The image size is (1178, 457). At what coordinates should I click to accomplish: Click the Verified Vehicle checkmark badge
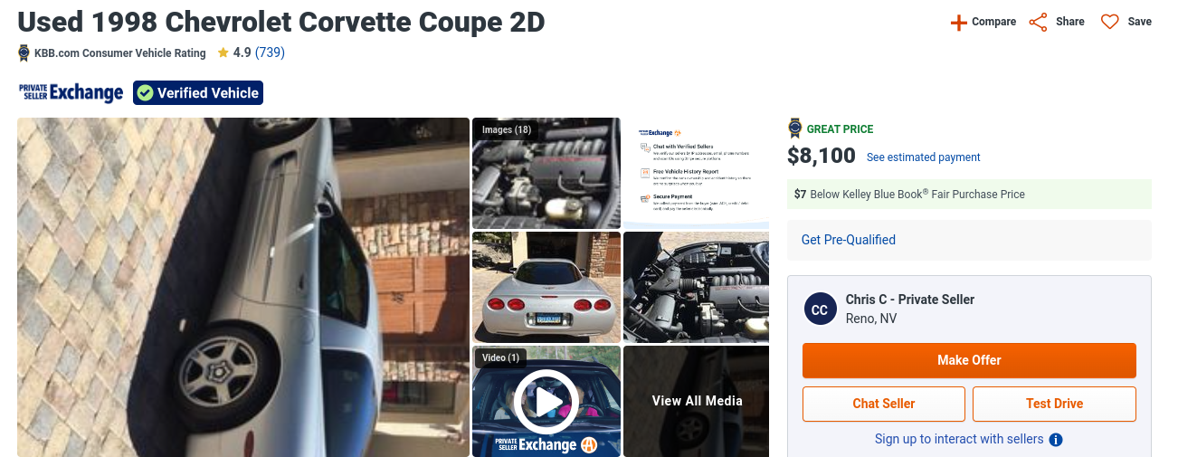coord(198,92)
